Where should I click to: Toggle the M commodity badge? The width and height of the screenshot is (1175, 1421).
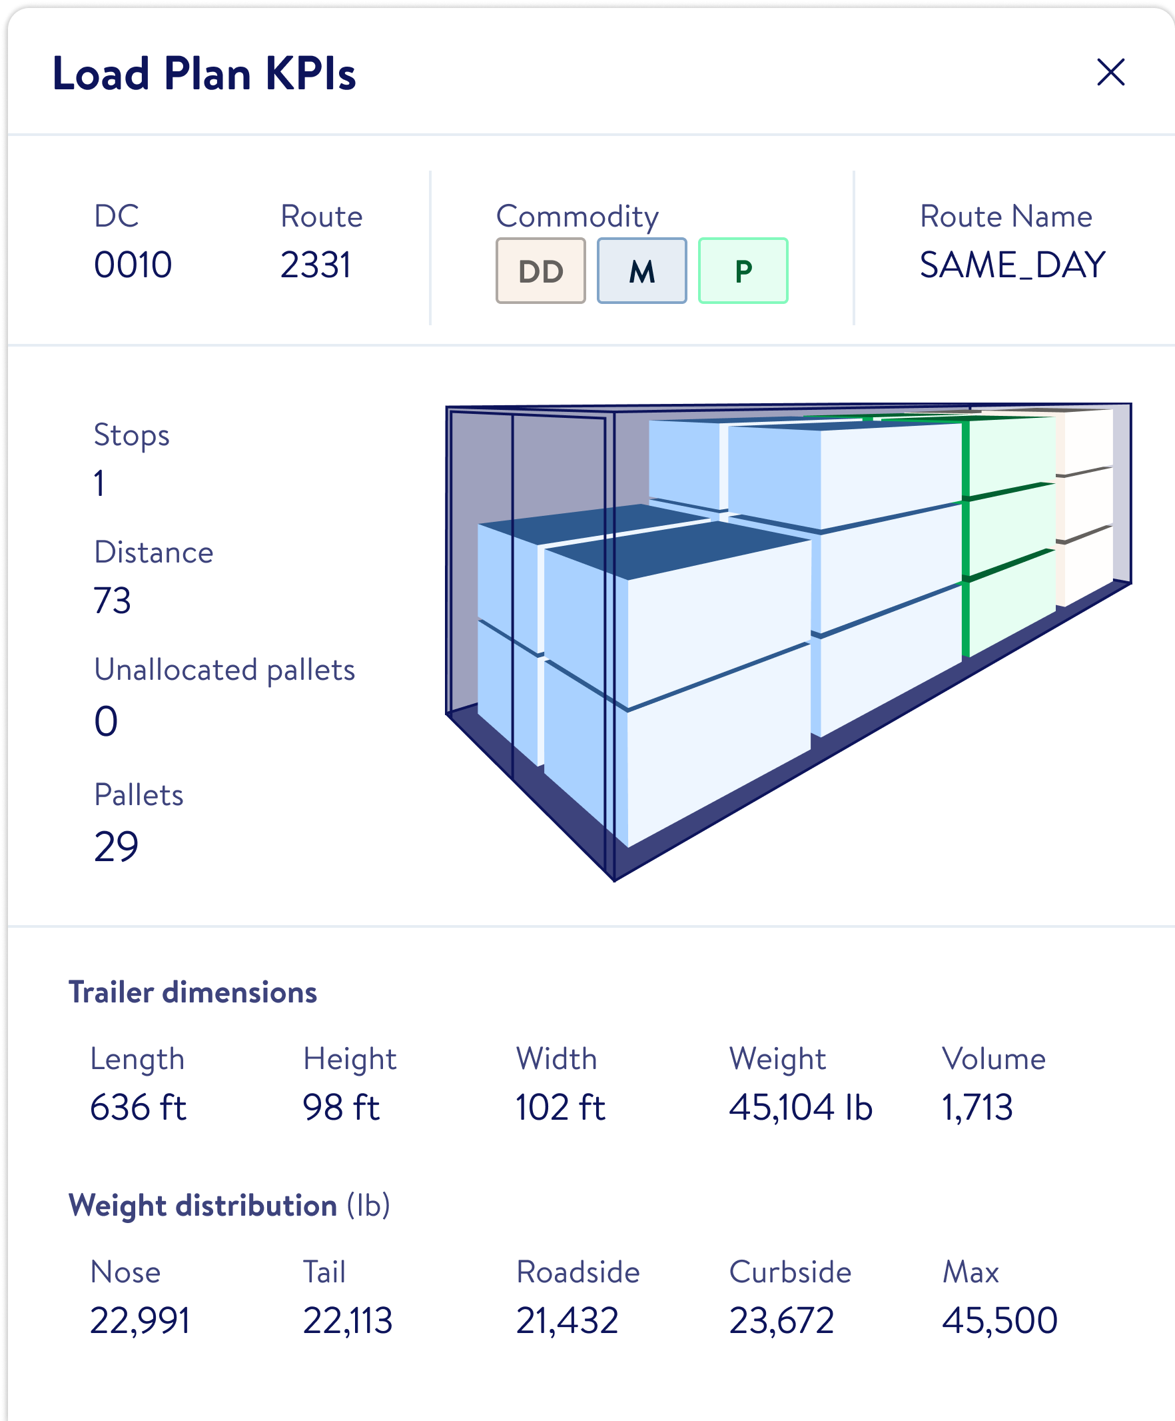[x=641, y=271]
